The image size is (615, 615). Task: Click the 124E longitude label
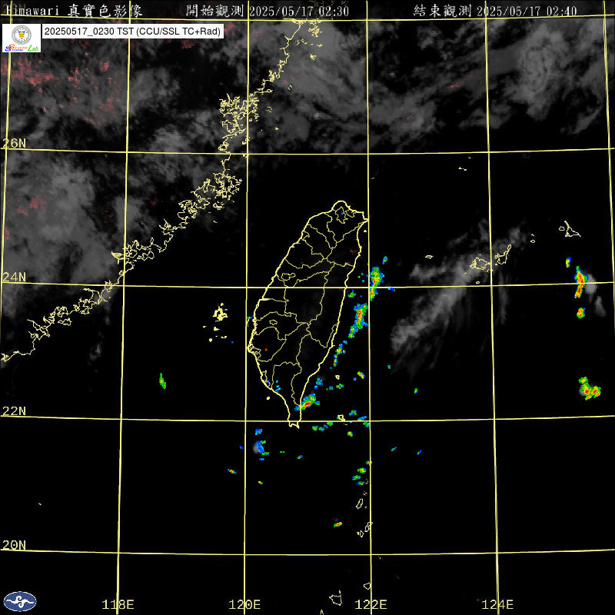pyautogui.click(x=497, y=604)
